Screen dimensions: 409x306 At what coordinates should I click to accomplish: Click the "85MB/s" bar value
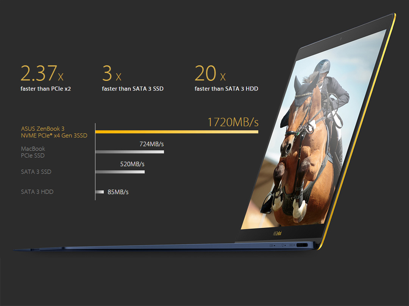pos(118,192)
